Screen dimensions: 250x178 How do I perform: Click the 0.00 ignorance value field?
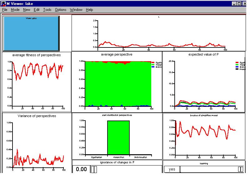pos(81,169)
